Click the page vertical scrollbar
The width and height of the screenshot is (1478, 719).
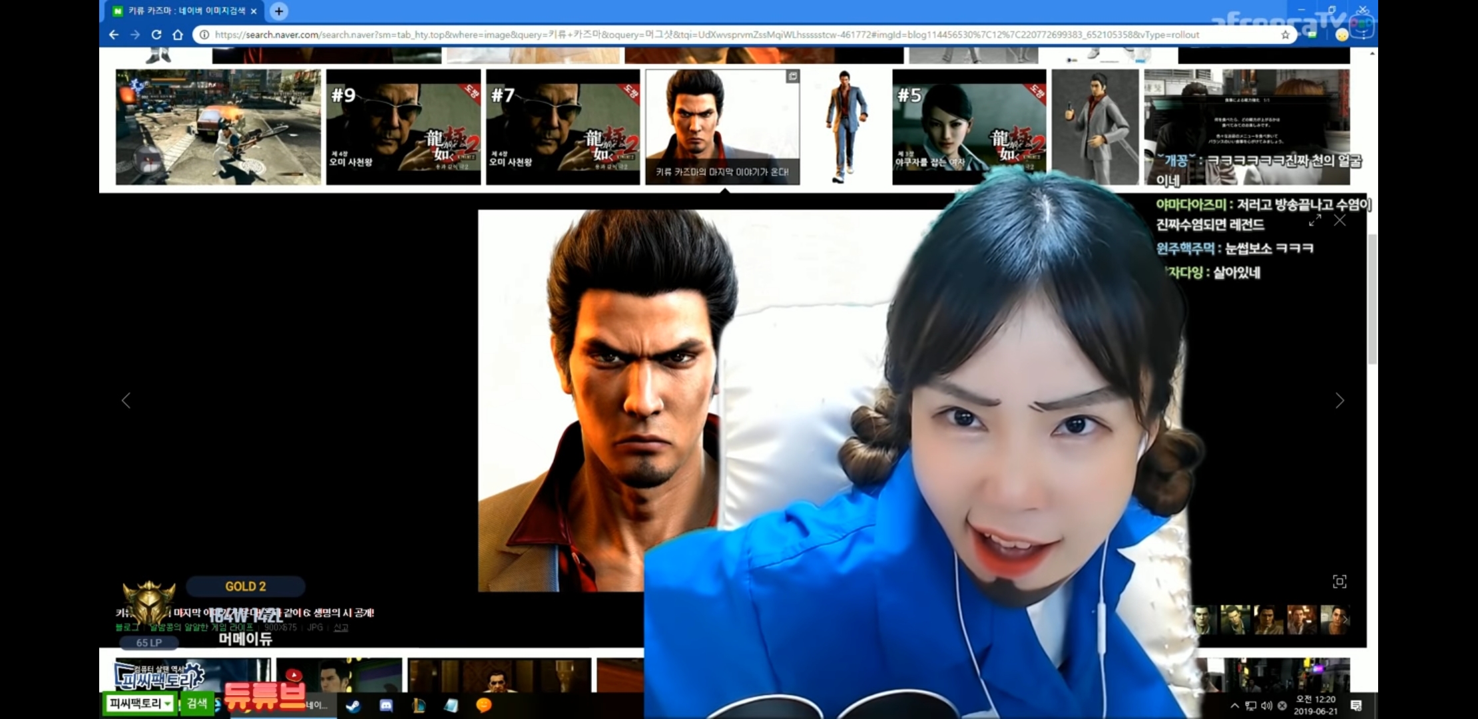click(x=1372, y=300)
